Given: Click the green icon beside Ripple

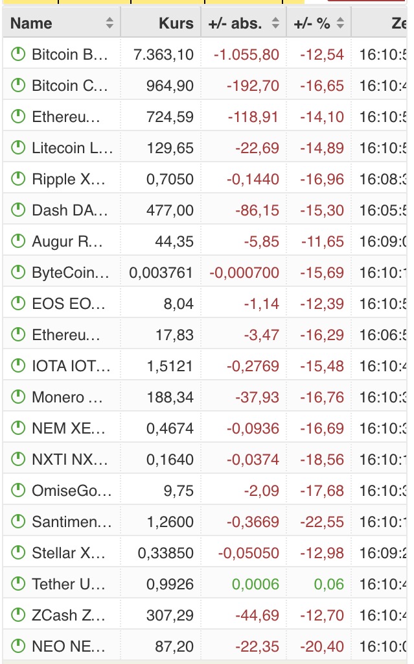Looking at the screenshot, I should [18, 179].
